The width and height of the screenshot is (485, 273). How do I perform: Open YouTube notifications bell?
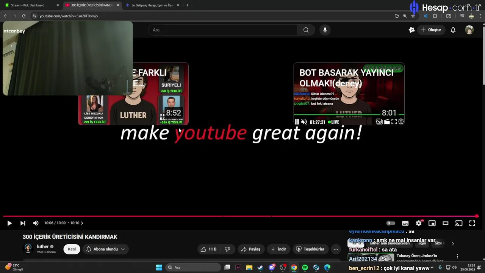pyautogui.click(x=453, y=30)
